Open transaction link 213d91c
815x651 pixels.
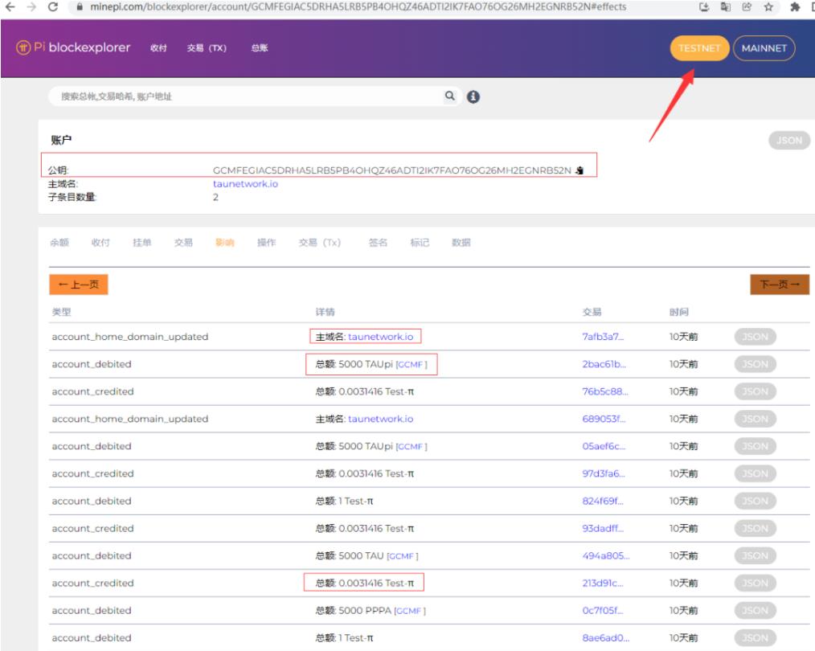[603, 583]
